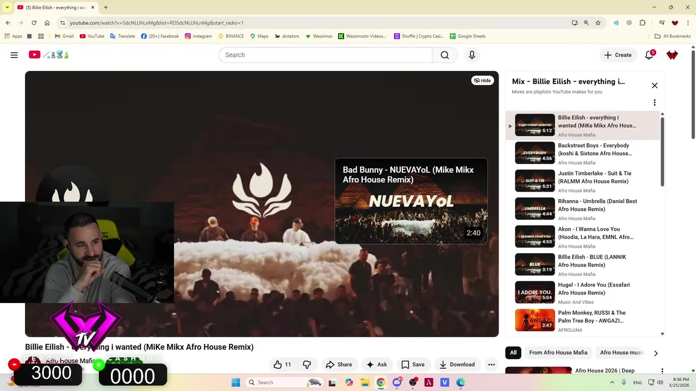696x391 pixels.
Task: Open Gmail bookmark
Action: click(x=64, y=36)
